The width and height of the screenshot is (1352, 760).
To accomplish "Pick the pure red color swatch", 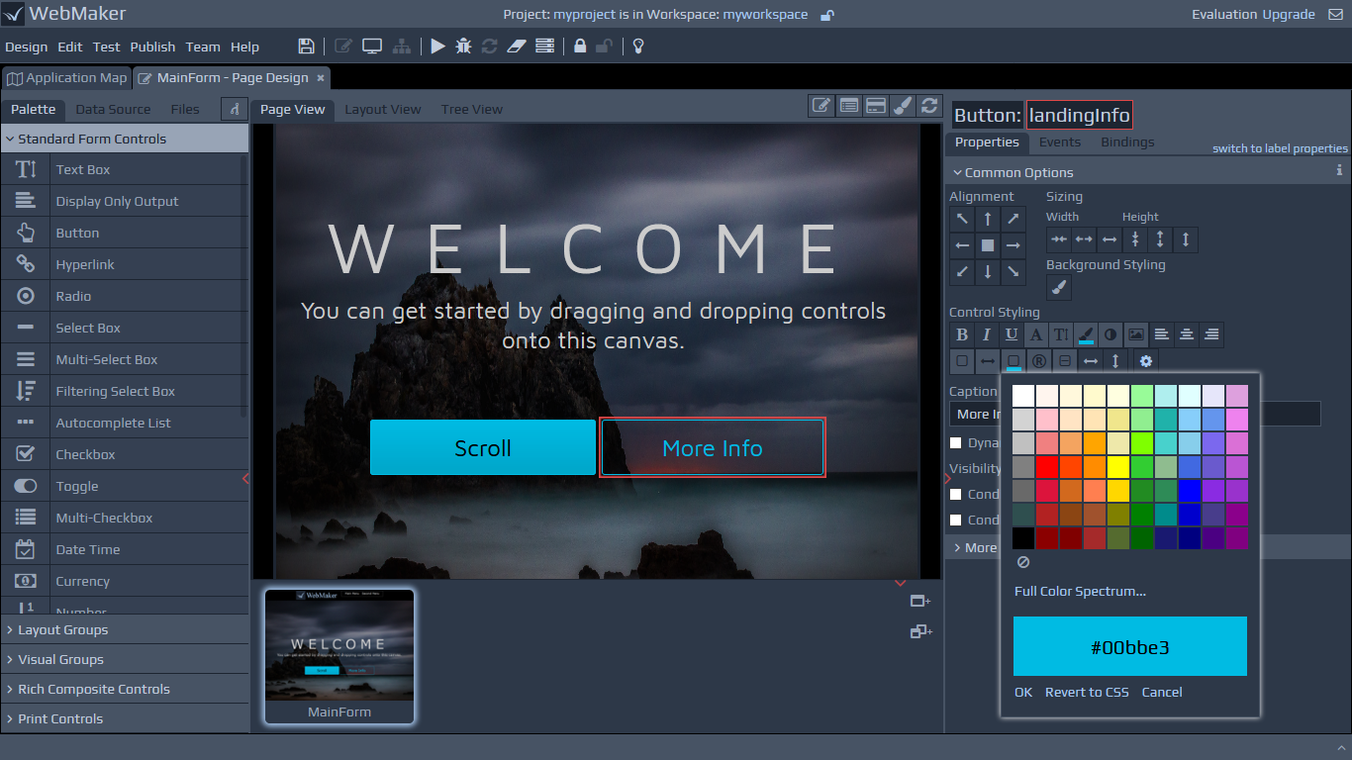I will (1047, 467).
